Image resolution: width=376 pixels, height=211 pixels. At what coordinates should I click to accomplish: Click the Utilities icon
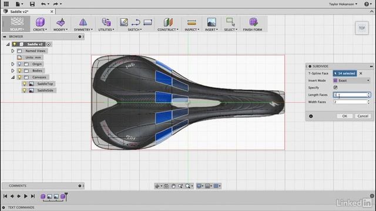click(106, 22)
